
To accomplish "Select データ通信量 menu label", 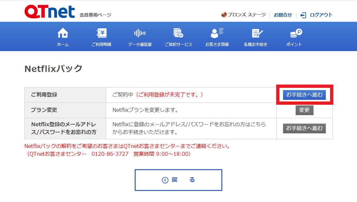I will (x=140, y=44).
